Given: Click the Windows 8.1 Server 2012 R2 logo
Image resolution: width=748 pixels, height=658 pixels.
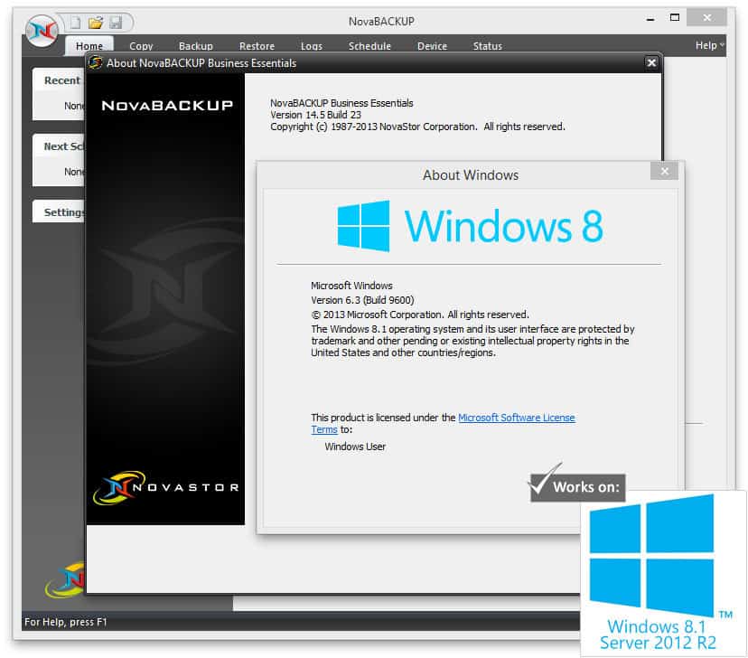Looking at the screenshot, I should tap(664, 574).
